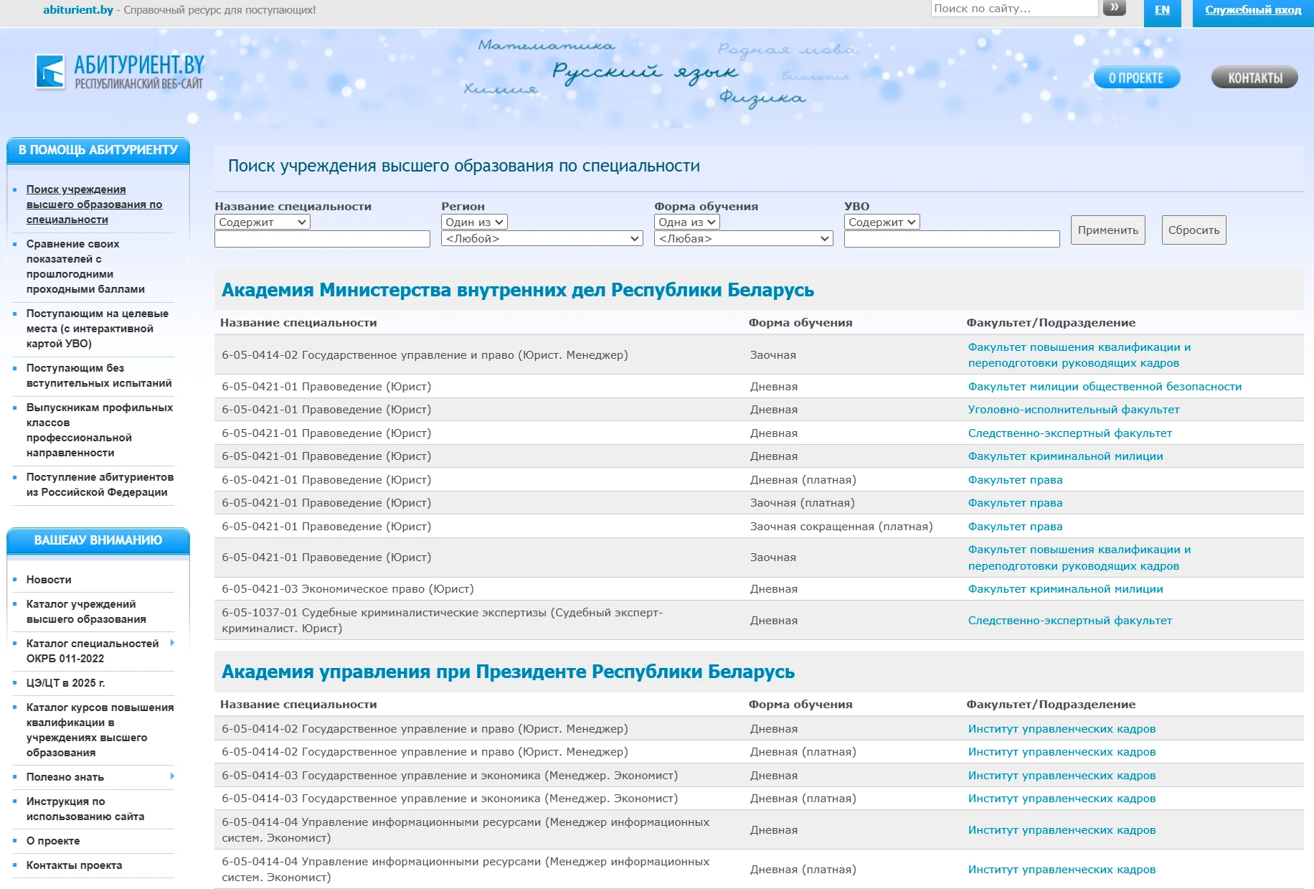
Task: Click 6-05-1037-01 Судебные криминалистические экспертизы cell
Action: (442, 621)
